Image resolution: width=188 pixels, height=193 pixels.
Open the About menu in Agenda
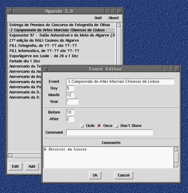click(x=113, y=18)
